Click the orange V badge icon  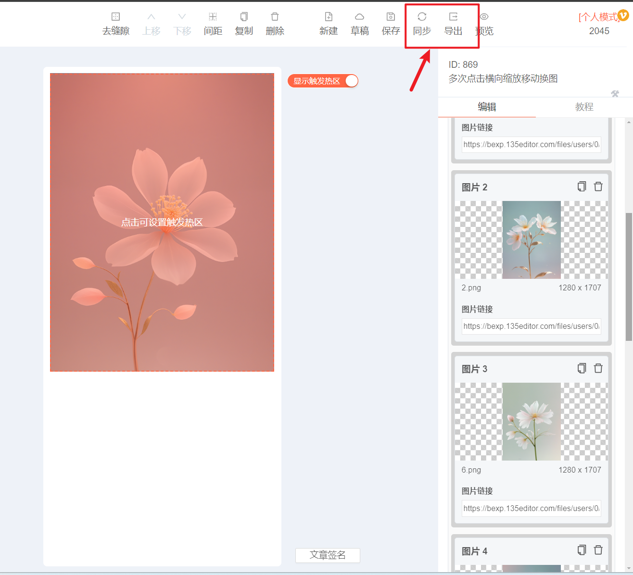click(623, 15)
